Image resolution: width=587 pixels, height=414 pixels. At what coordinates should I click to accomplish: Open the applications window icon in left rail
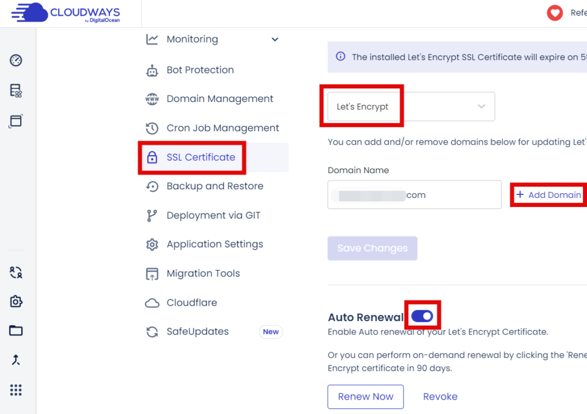15,121
